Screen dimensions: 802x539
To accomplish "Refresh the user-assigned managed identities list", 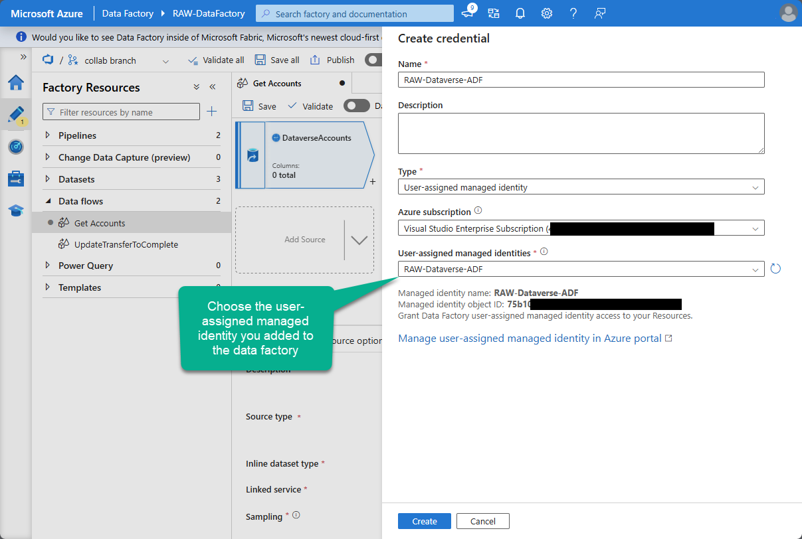I will click(x=775, y=269).
